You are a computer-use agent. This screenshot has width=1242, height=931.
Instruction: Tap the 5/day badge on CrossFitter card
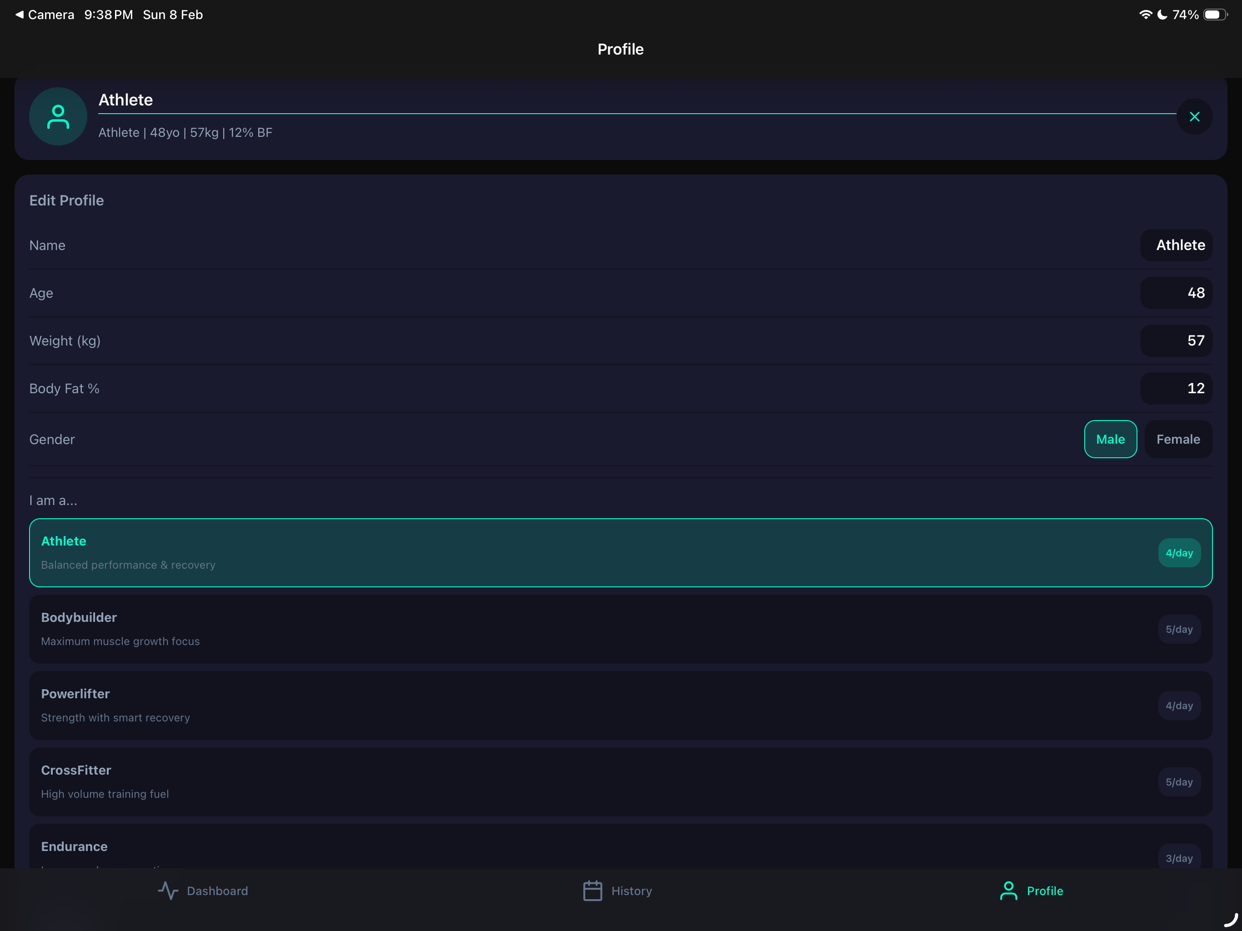[x=1179, y=782]
